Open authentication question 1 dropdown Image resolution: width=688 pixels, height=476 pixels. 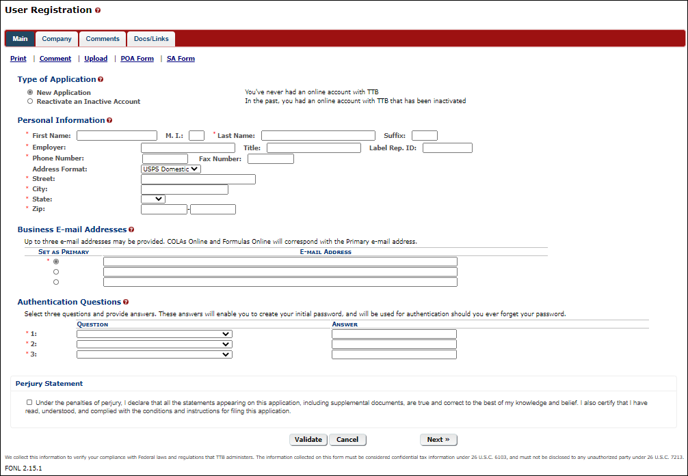tap(155, 334)
